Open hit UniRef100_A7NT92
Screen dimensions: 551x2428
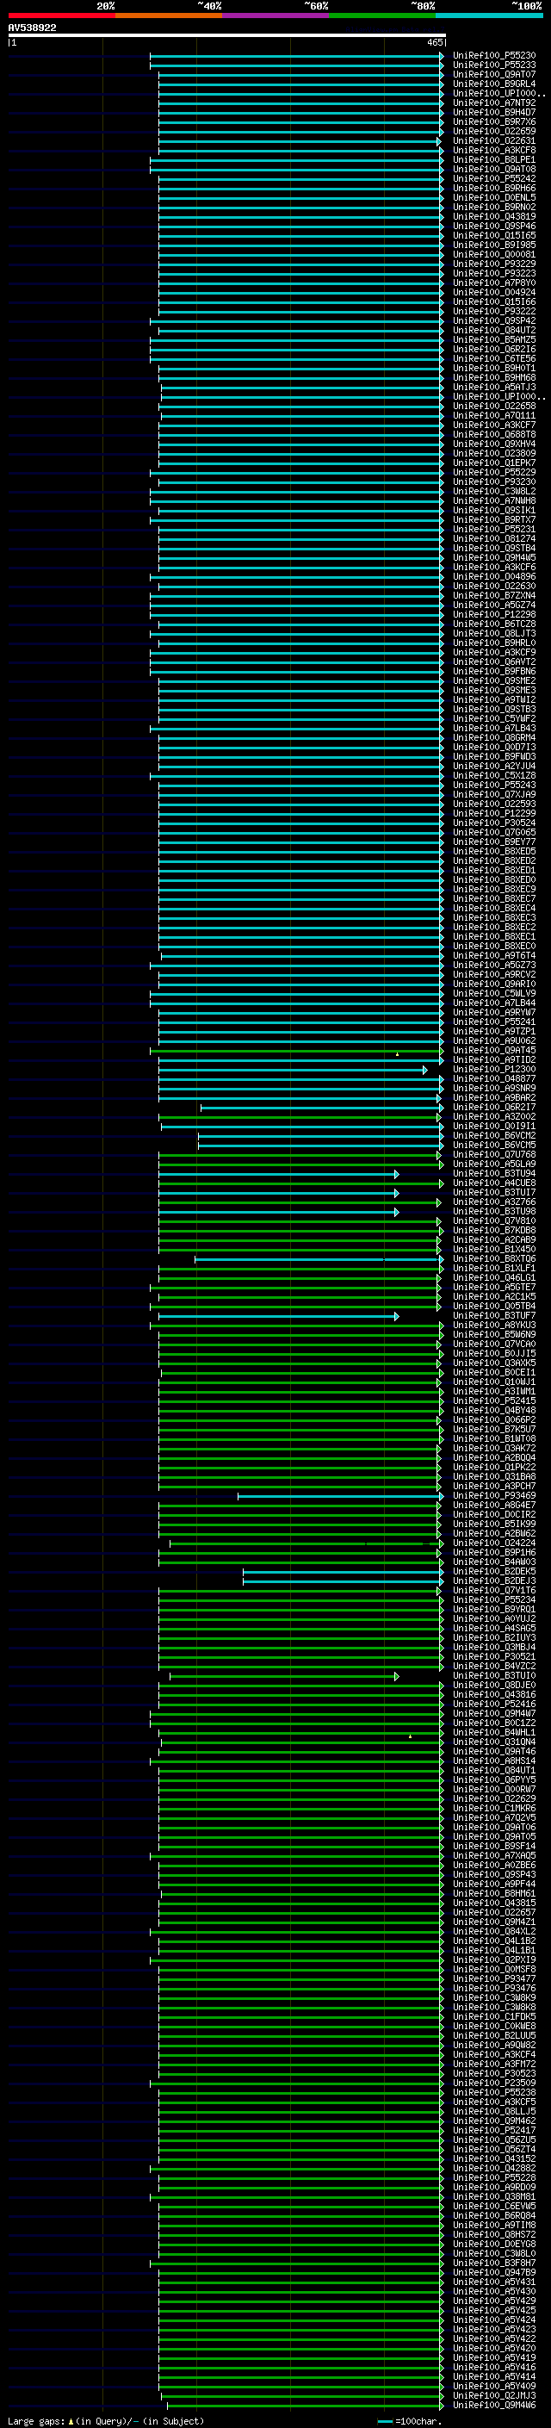coord(493,102)
